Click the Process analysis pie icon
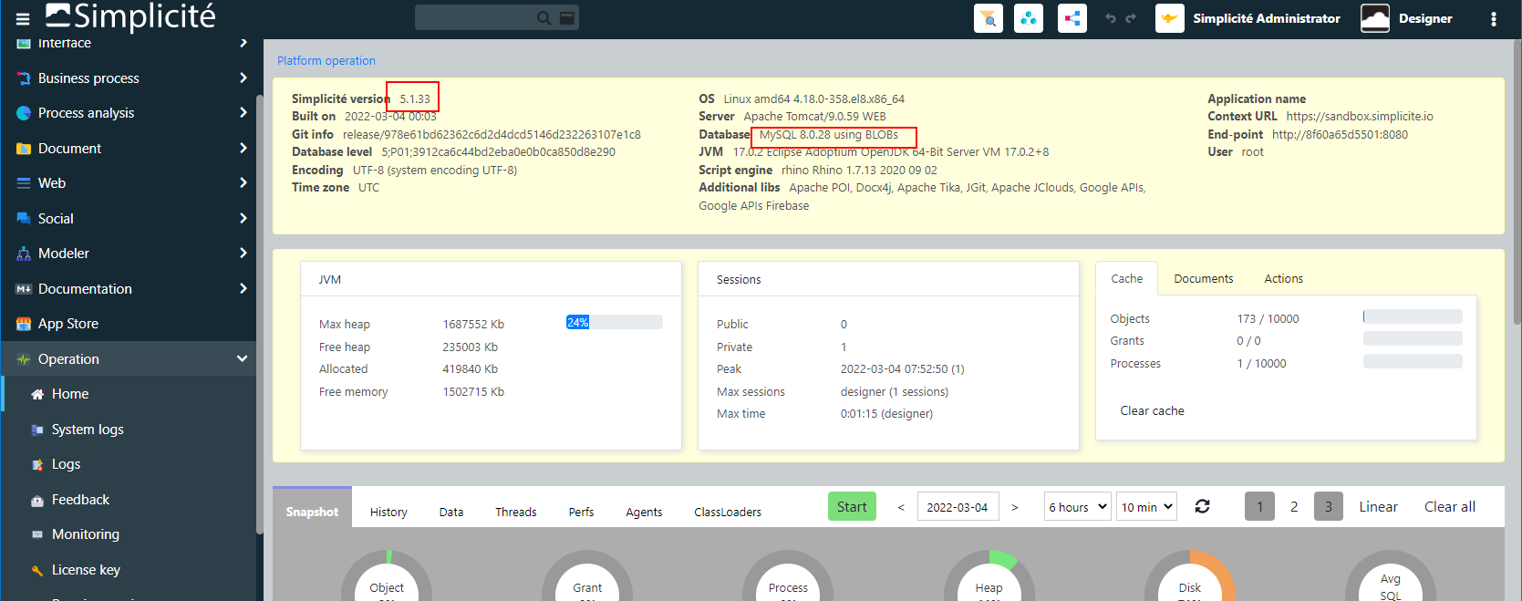The width and height of the screenshot is (1522, 601). coord(24,113)
